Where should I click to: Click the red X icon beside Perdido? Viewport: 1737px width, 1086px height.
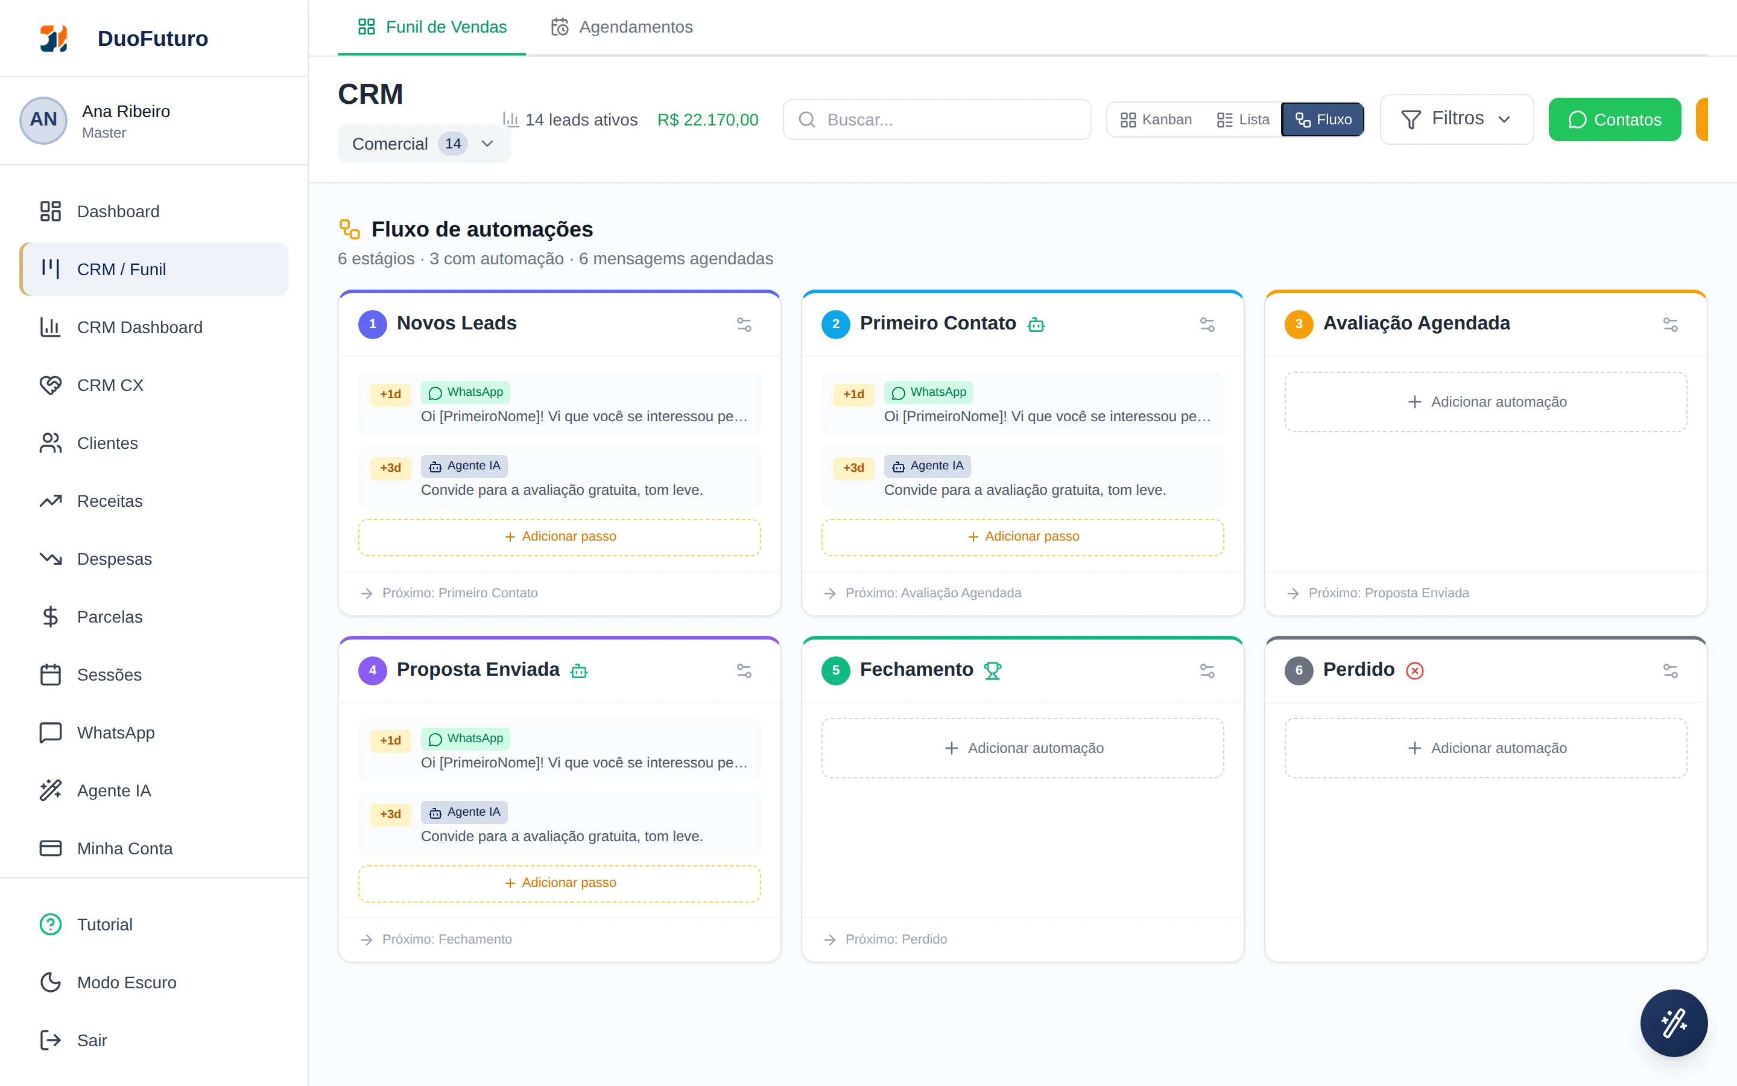[x=1415, y=671]
